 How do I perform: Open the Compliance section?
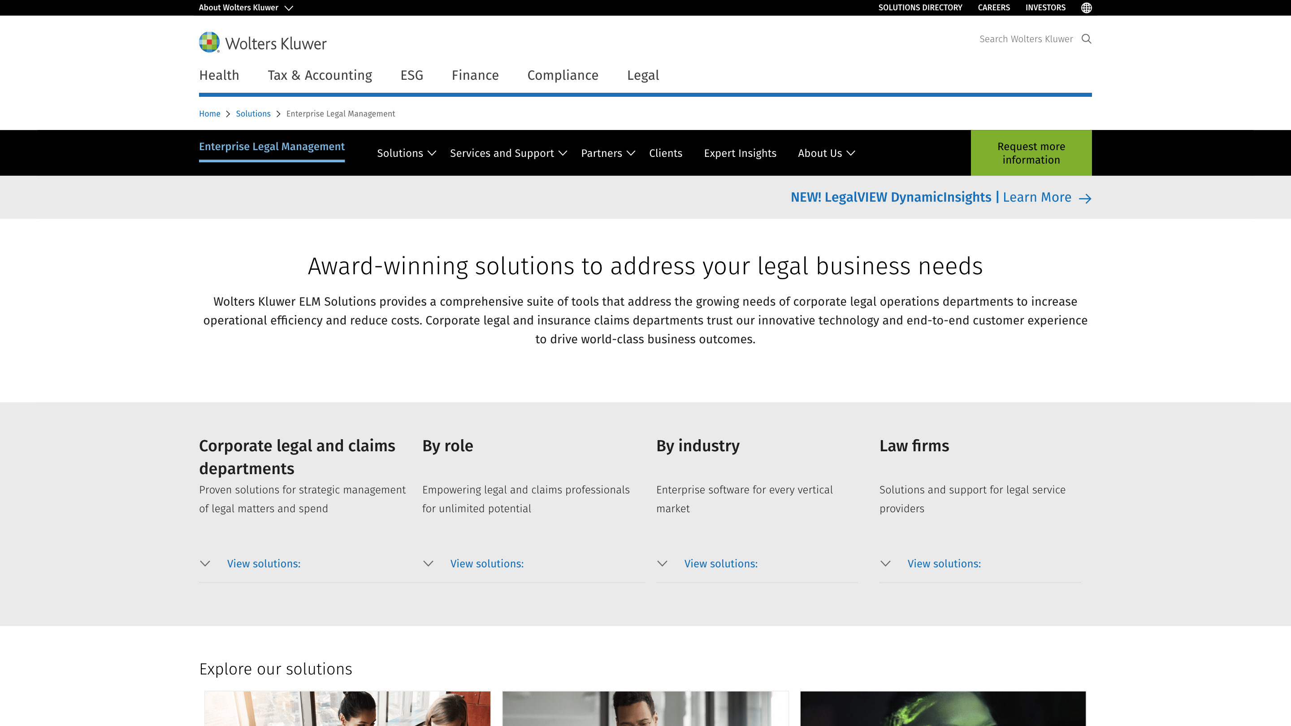click(563, 75)
